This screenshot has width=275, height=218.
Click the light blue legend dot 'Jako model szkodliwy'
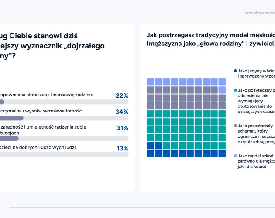[x=236, y=156]
